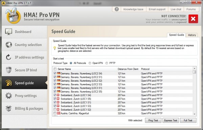Select PPTP protocol radio button
The height and width of the screenshot is (130, 203).
tap(107, 63)
